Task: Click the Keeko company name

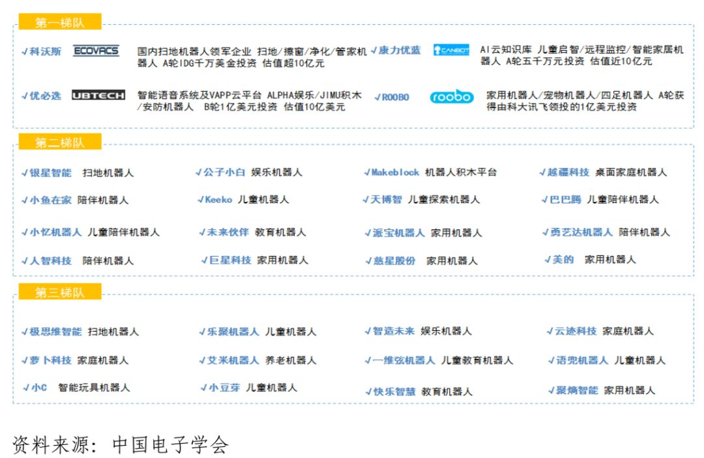Action: click(218, 199)
